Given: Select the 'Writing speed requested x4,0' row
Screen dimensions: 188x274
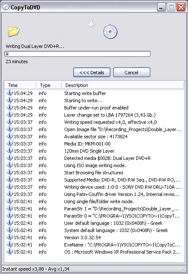Looking at the screenshot, I should click(95, 122).
